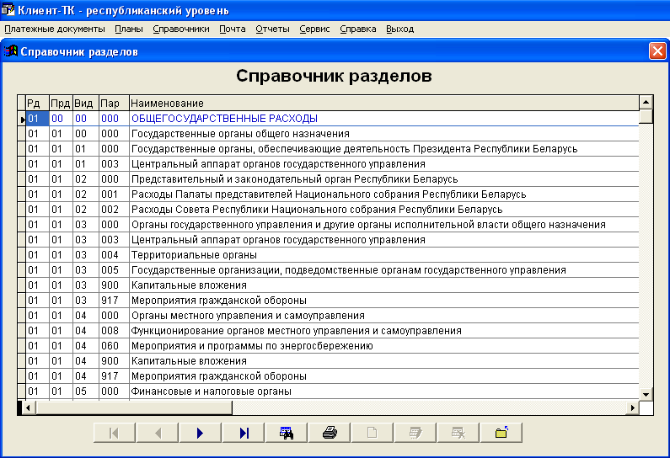Click row selector of Территориальные органы
The height and width of the screenshot is (458, 670).
21,255
